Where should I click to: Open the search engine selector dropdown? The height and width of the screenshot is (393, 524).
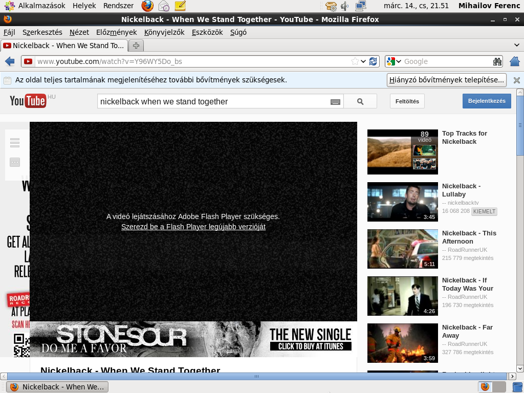pos(394,61)
